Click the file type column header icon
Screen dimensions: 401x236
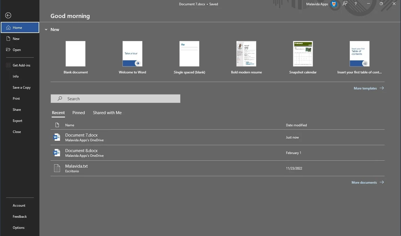click(x=57, y=125)
